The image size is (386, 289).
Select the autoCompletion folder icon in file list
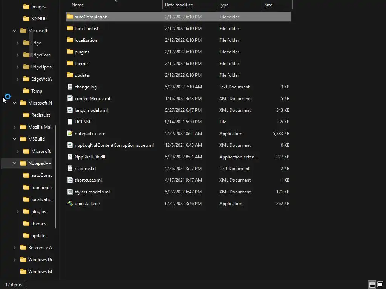70,17
